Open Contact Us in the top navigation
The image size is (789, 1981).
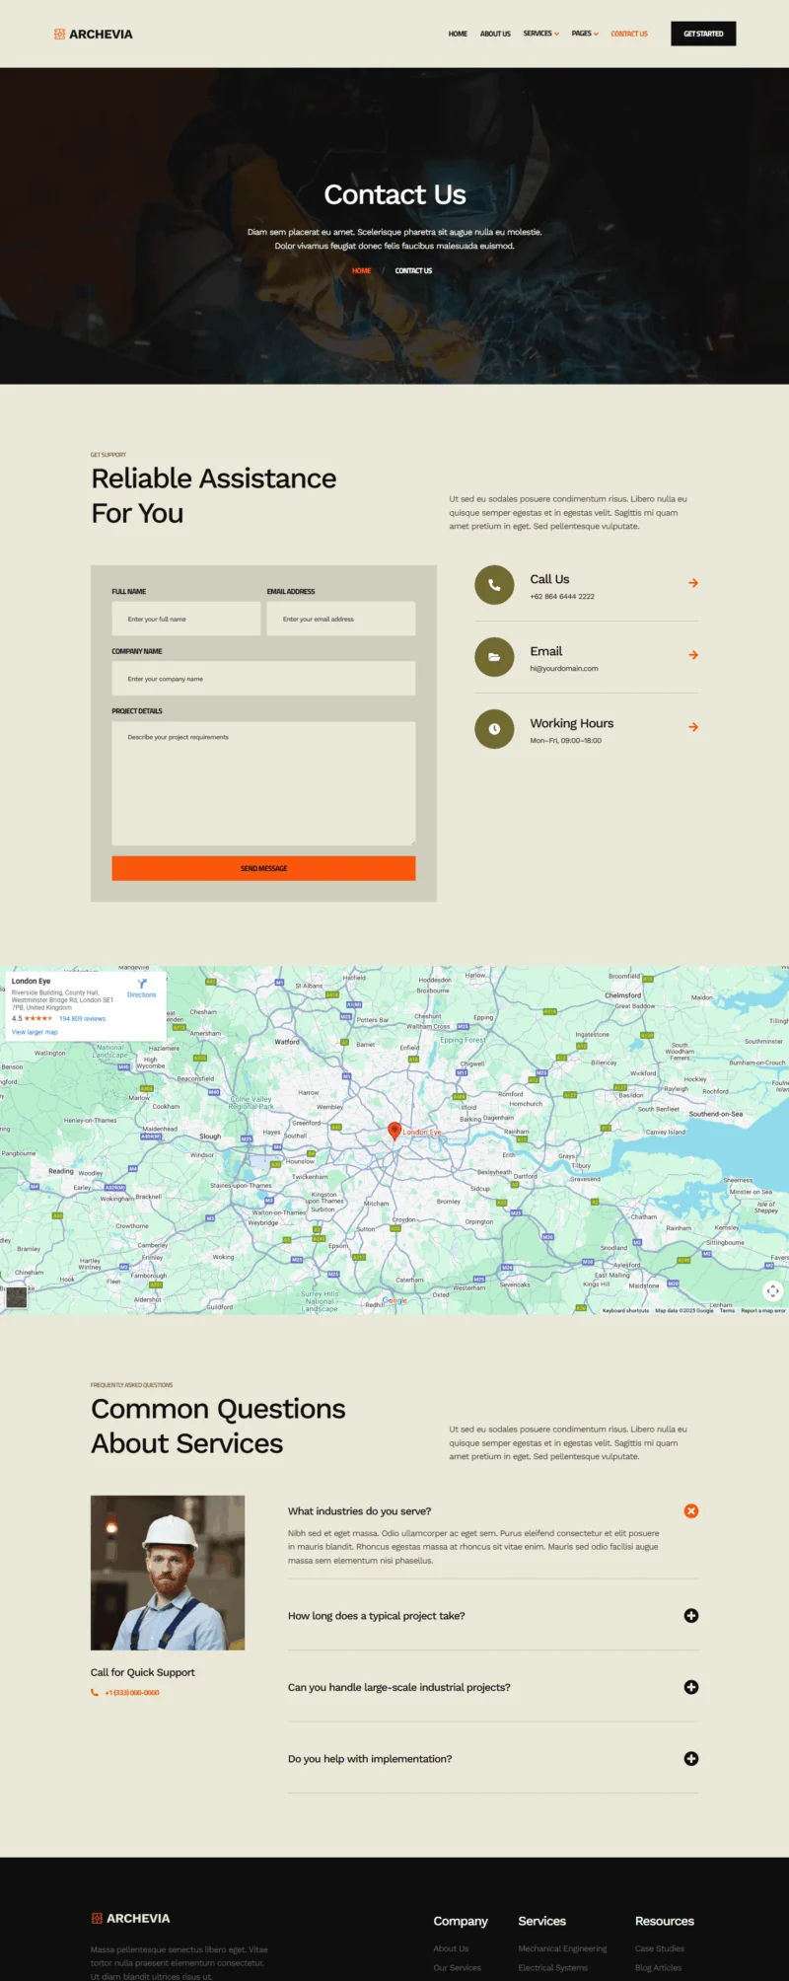629,34
